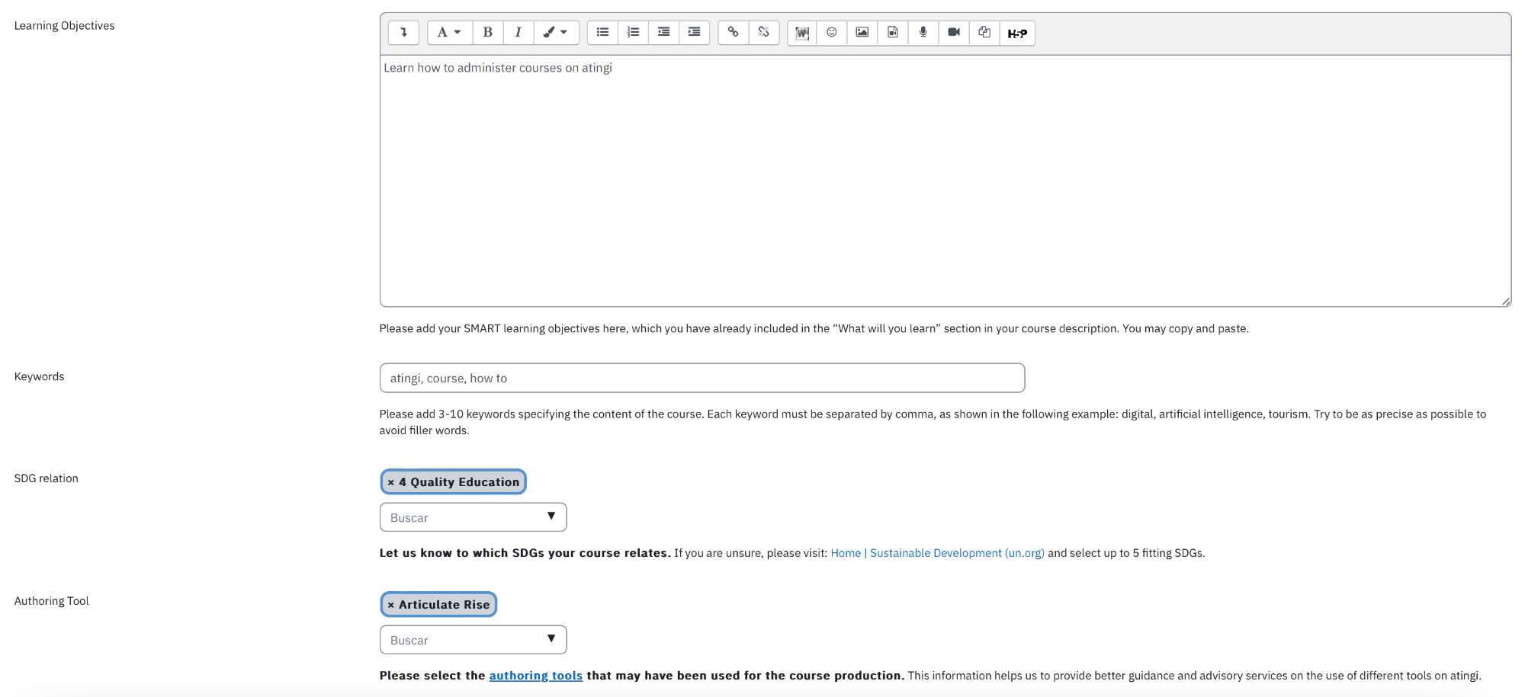Insert an unordered bullet list
The image size is (1525, 697).
click(x=602, y=33)
